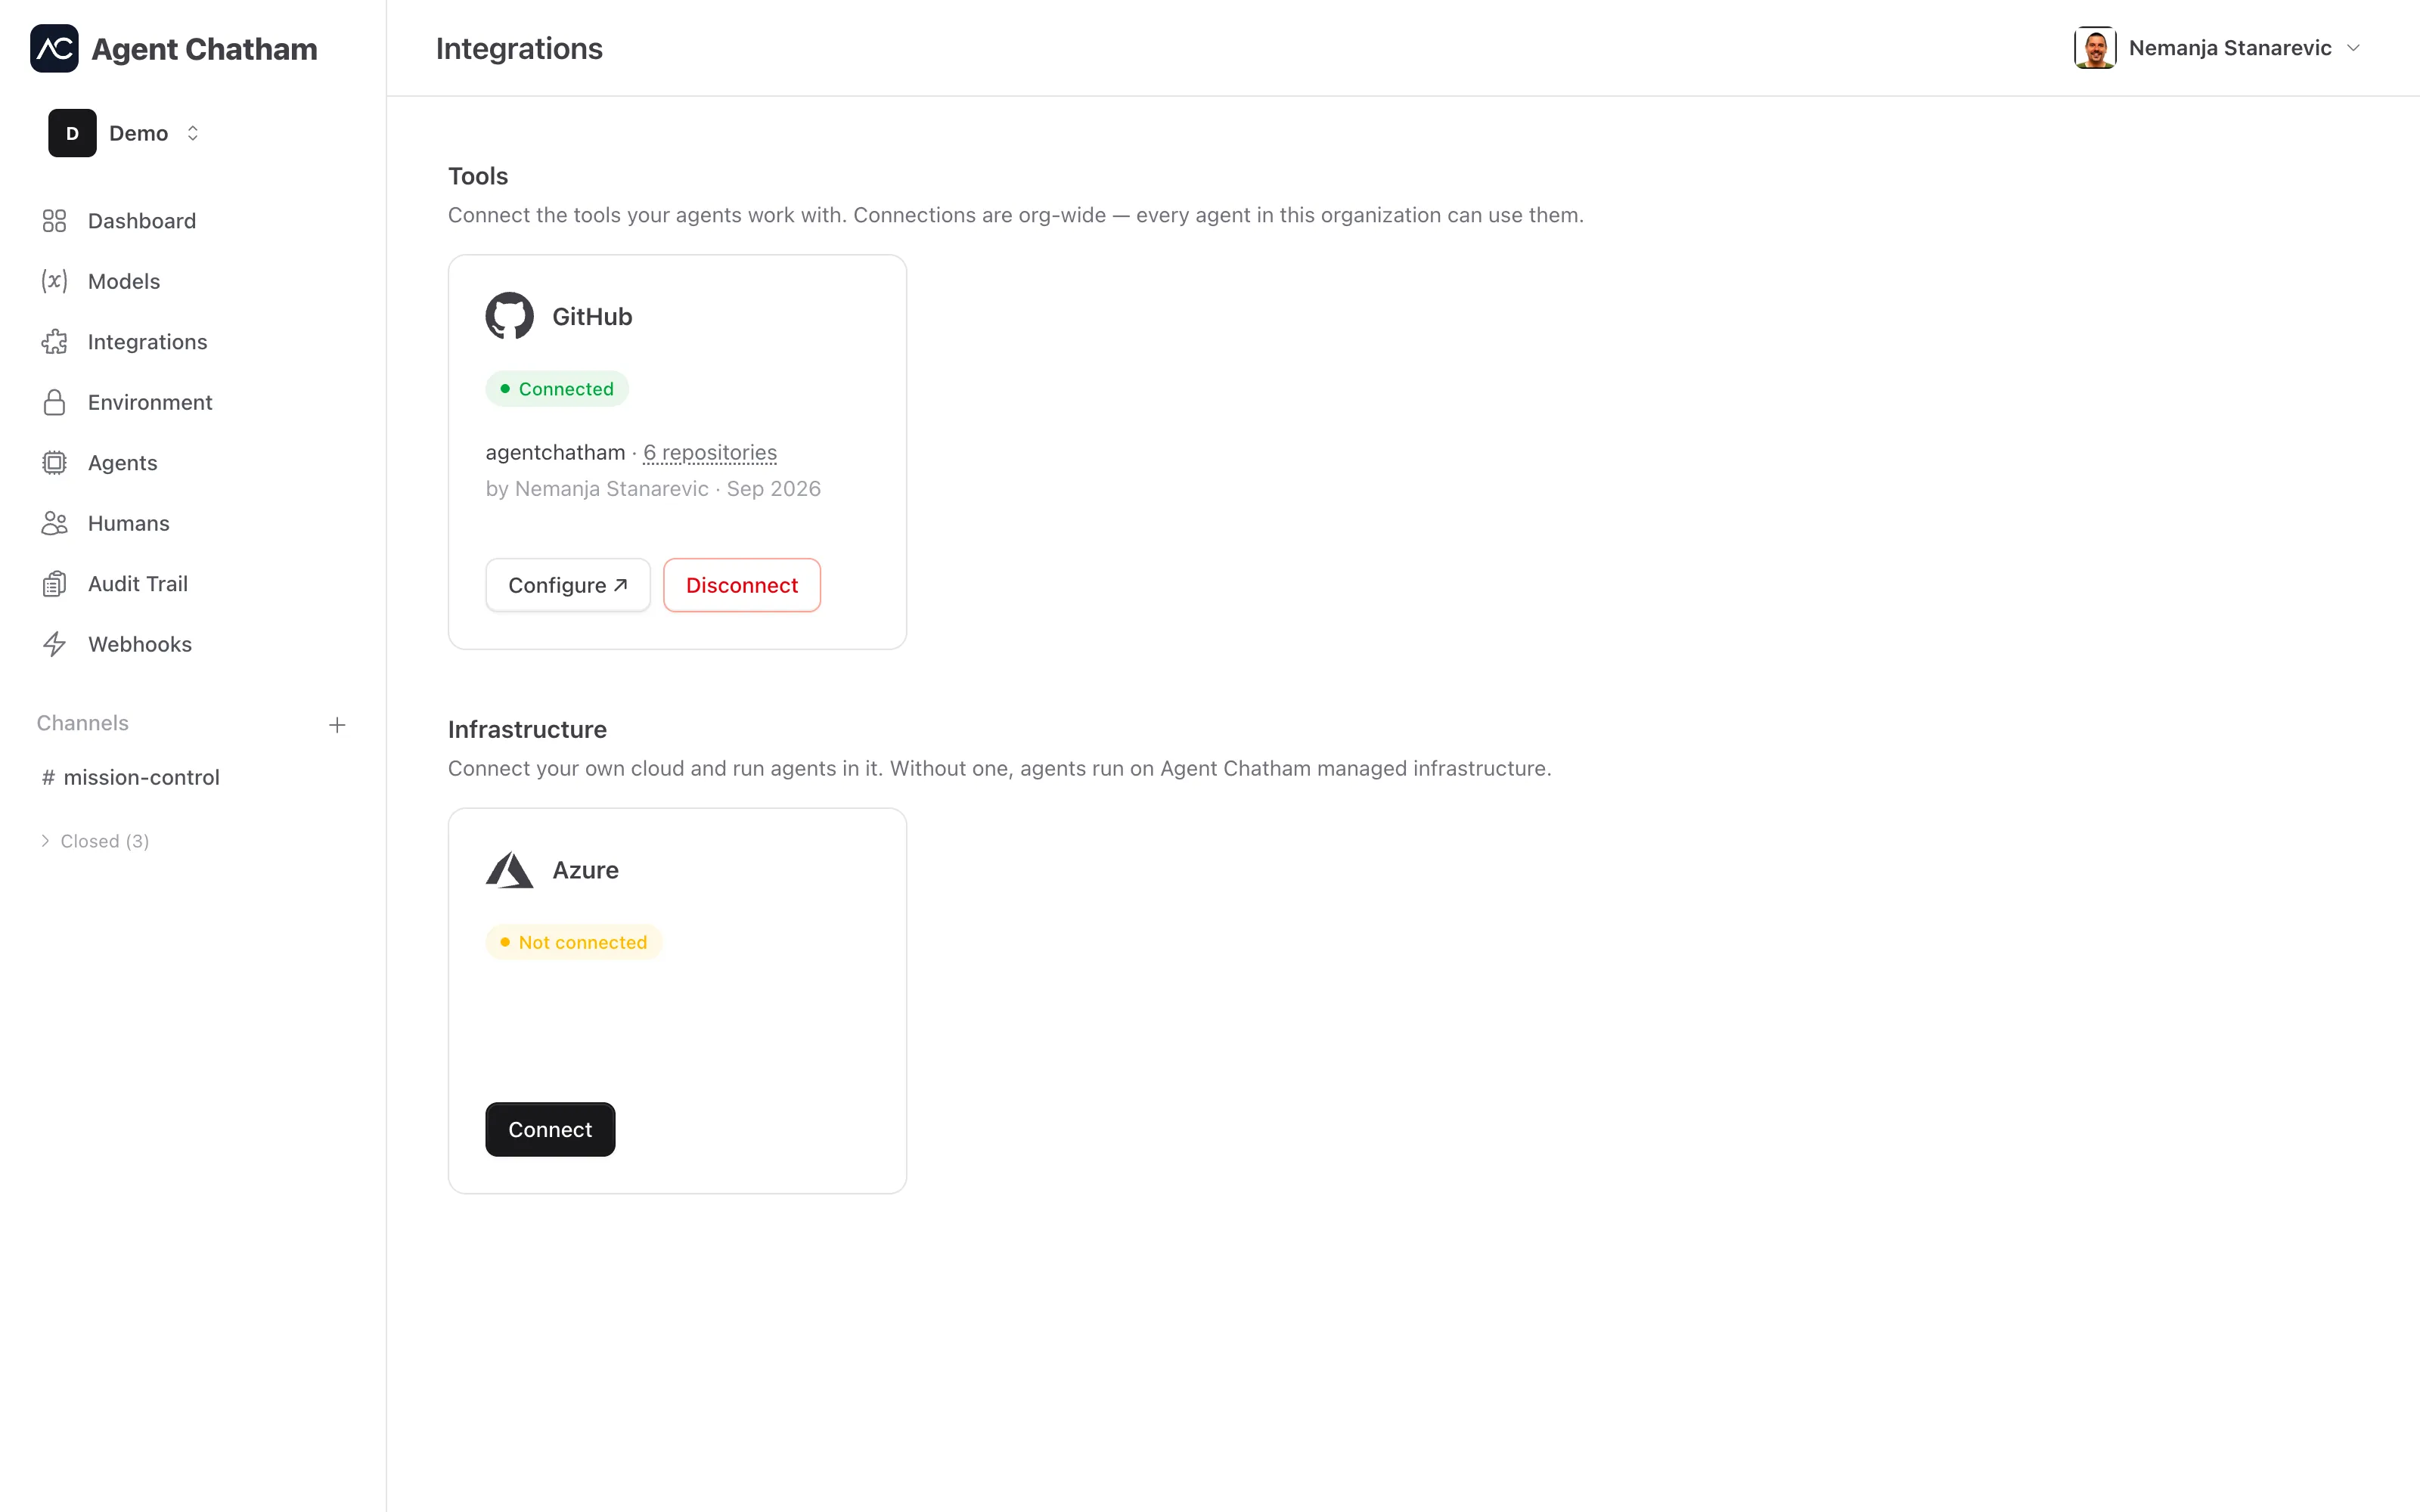
Task: Click the Azure logo icon
Action: (x=509, y=870)
